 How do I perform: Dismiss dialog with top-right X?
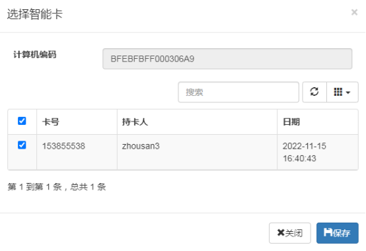(x=354, y=12)
